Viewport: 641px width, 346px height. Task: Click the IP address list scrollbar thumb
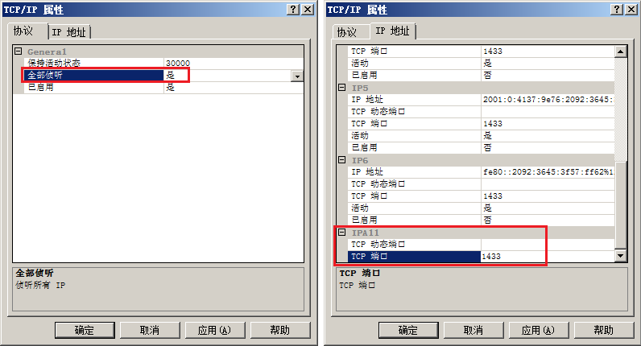621,204
